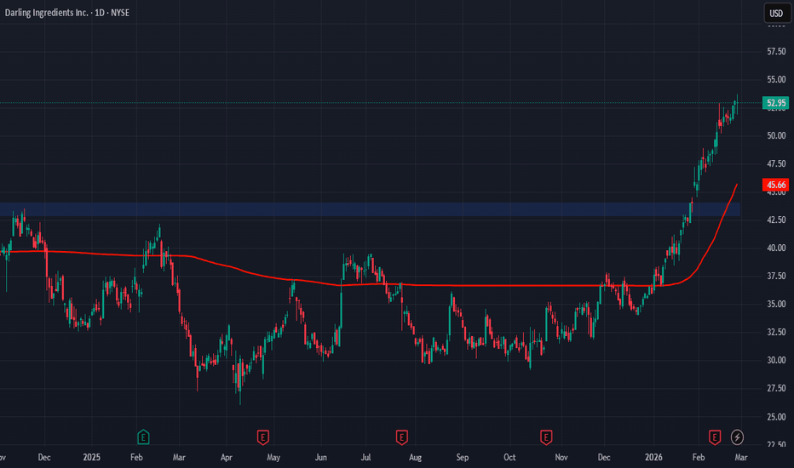Click the 55.00 price axis label

coord(776,79)
